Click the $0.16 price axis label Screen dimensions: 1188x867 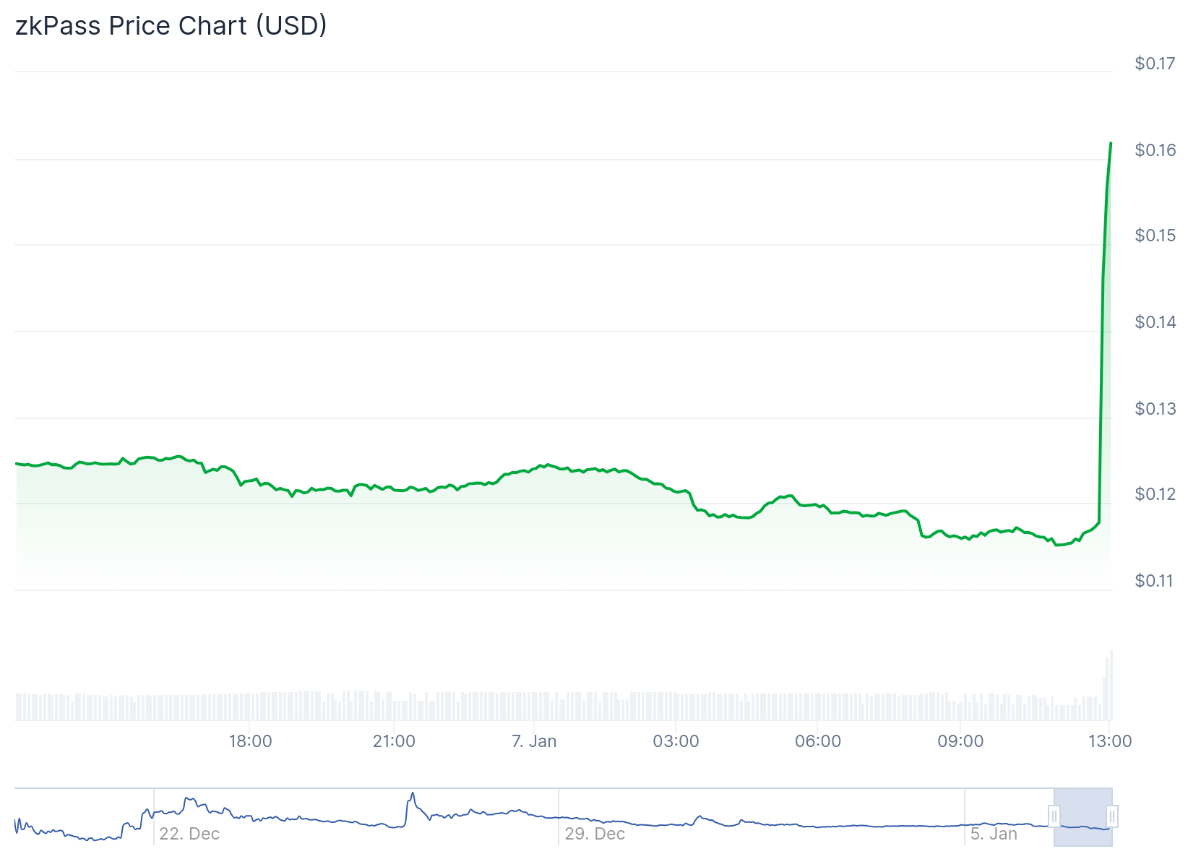click(x=1155, y=150)
